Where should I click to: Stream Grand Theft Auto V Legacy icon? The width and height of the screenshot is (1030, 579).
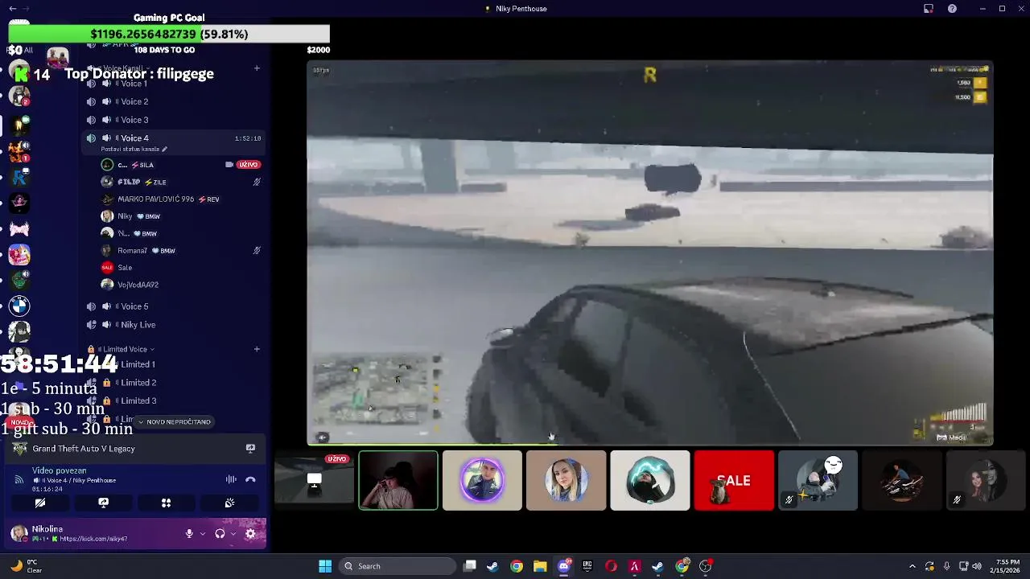tap(250, 449)
